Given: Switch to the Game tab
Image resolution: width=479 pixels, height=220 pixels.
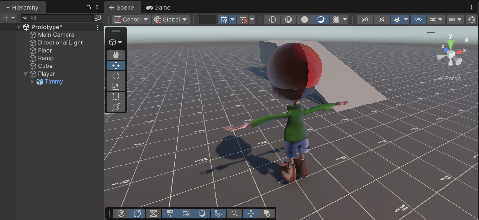Looking at the screenshot, I should click(x=158, y=7).
